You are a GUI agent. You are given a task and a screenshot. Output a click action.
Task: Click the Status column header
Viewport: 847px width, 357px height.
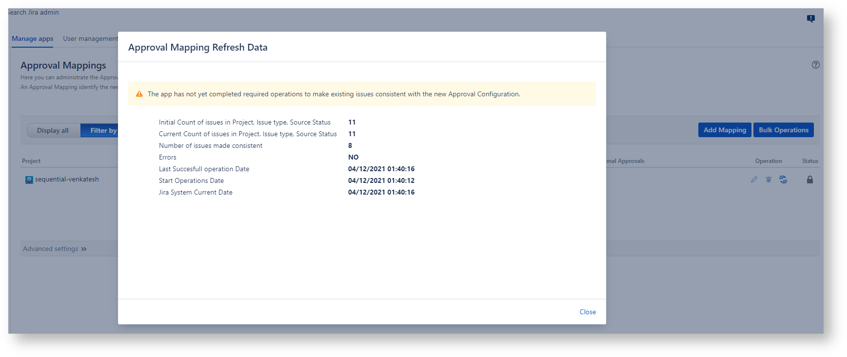pos(810,161)
